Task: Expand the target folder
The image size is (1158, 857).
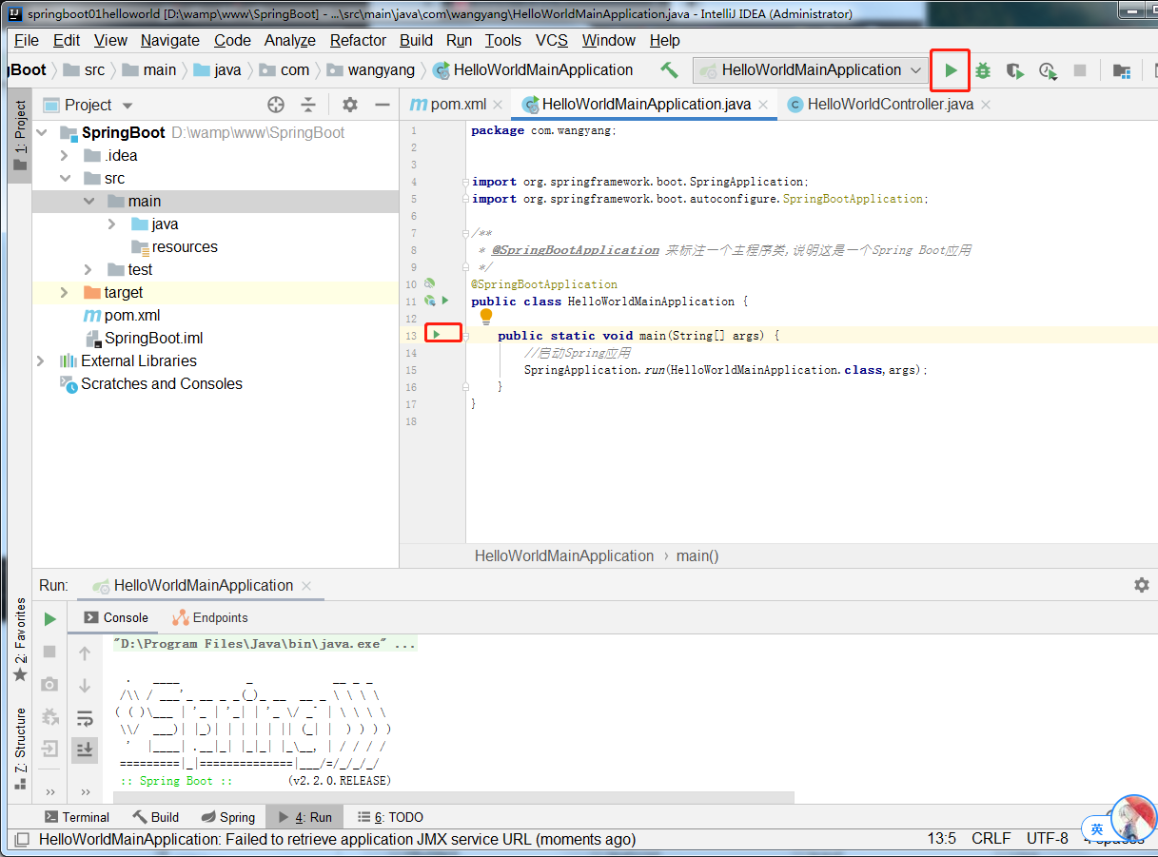Action: [x=65, y=293]
